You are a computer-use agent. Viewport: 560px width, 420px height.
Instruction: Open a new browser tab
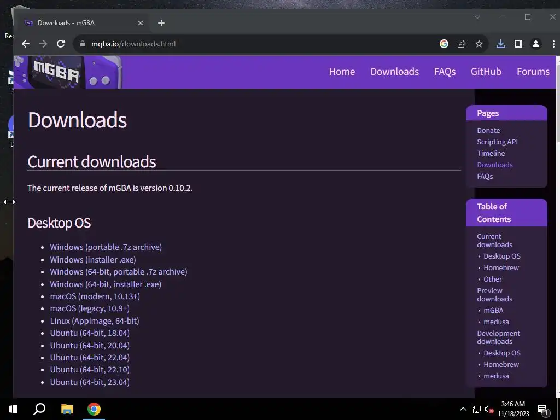click(161, 23)
